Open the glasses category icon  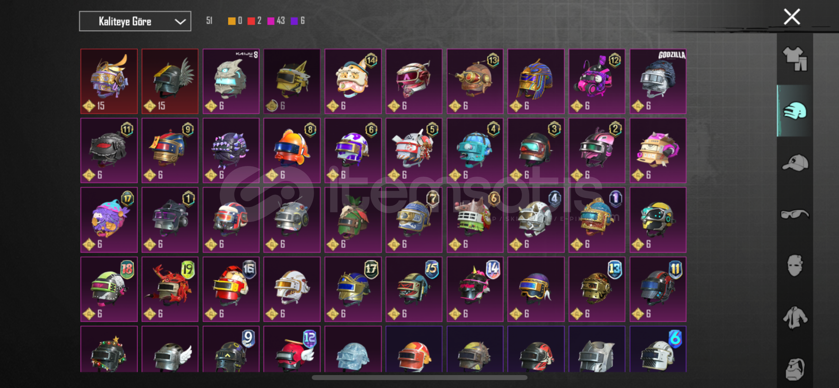(x=795, y=214)
